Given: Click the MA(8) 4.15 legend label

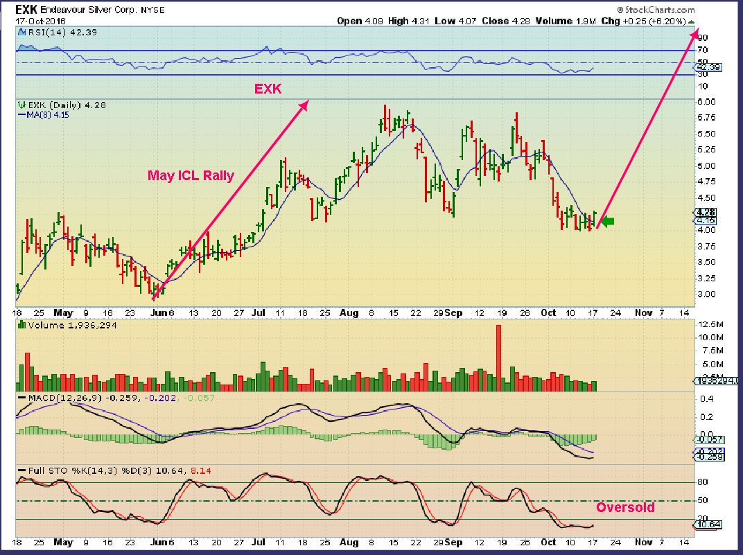Looking at the screenshot, I should click(48, 114).
